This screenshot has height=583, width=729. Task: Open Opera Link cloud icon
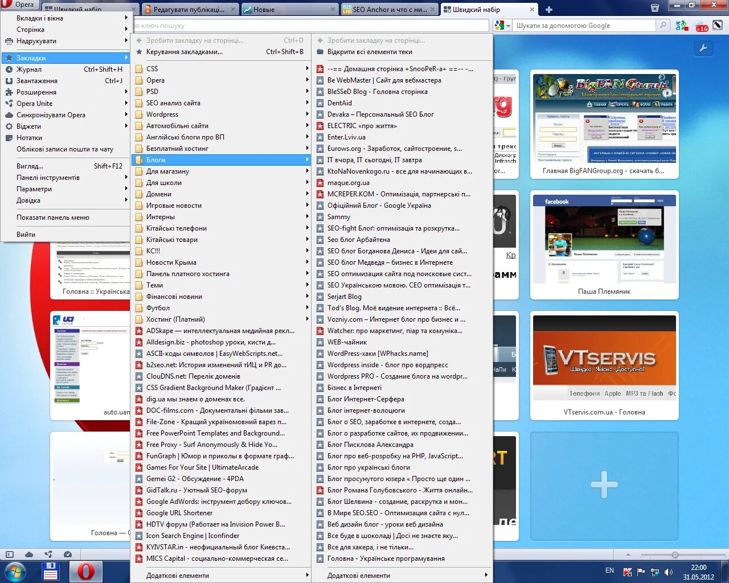click(x=29, y=555)
